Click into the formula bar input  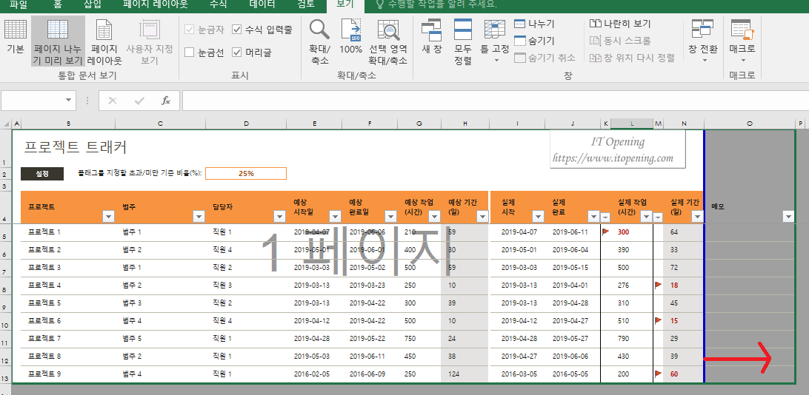click(x=494, y=101)
